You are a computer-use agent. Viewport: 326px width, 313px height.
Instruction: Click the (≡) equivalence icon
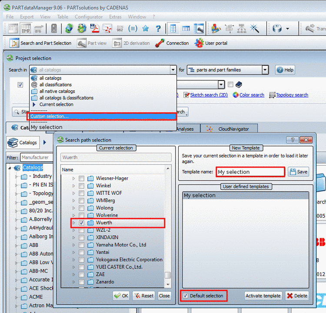tap(133, 29)
